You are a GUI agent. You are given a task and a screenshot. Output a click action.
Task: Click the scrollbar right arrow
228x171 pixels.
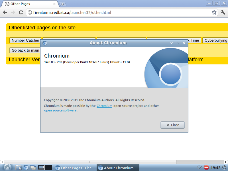226,162
